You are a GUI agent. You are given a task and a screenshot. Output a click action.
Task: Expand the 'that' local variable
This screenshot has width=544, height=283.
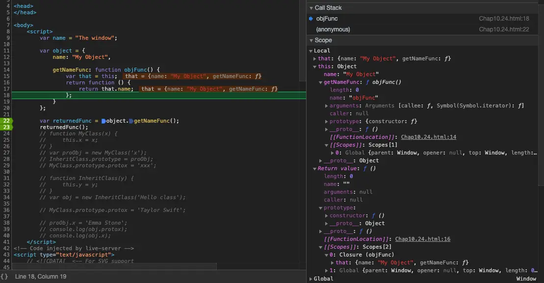click(x=314, y=59)
